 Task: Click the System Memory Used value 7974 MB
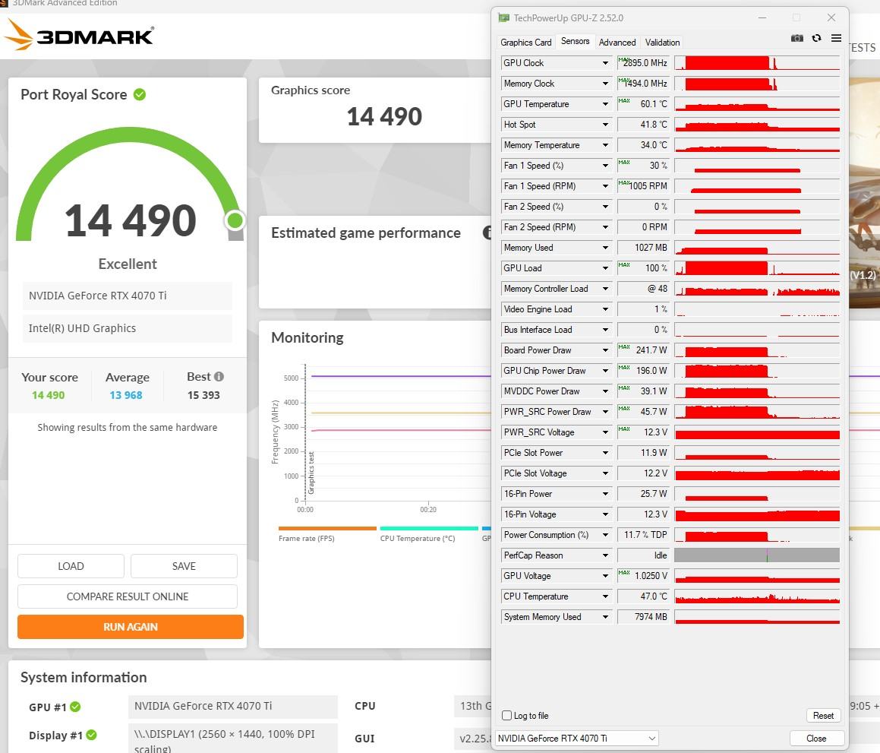point(643,617)
